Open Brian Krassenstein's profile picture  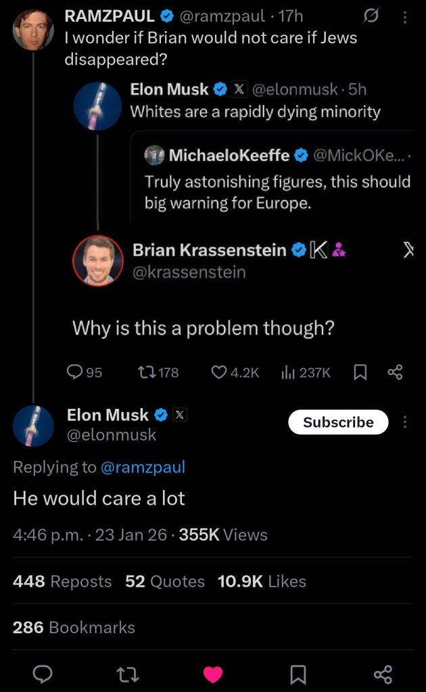click(98, 260)
